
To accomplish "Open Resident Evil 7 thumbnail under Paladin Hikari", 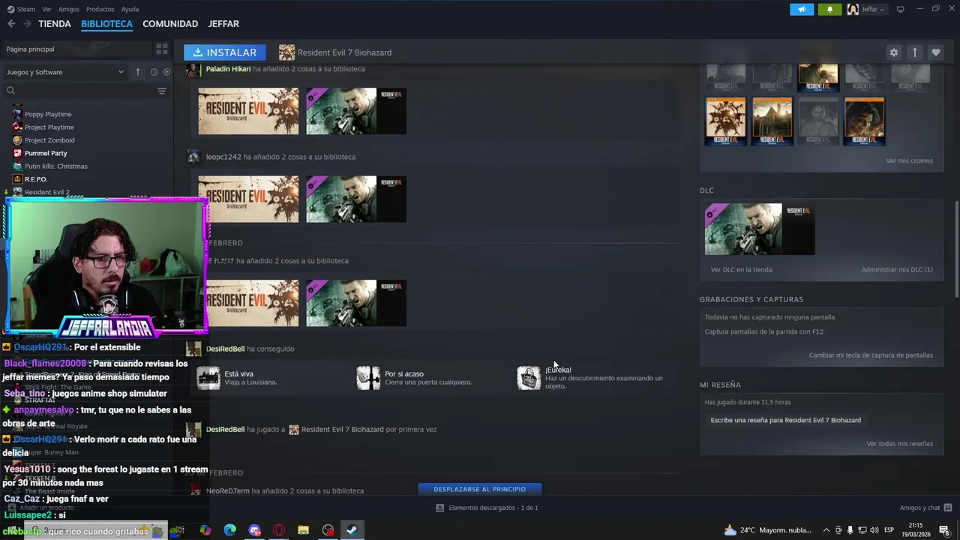I will [x=248, y=111].
